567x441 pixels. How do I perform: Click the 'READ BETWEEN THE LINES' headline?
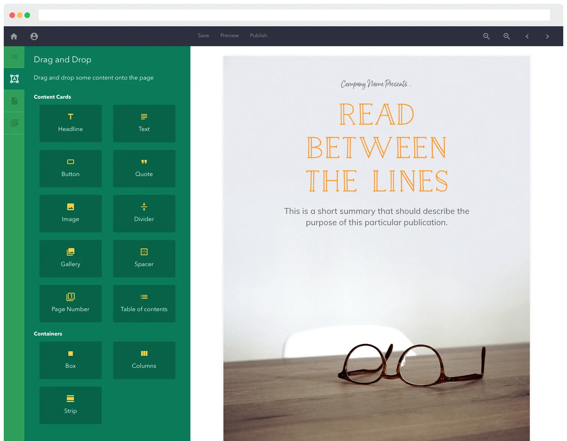pos(377,148)
